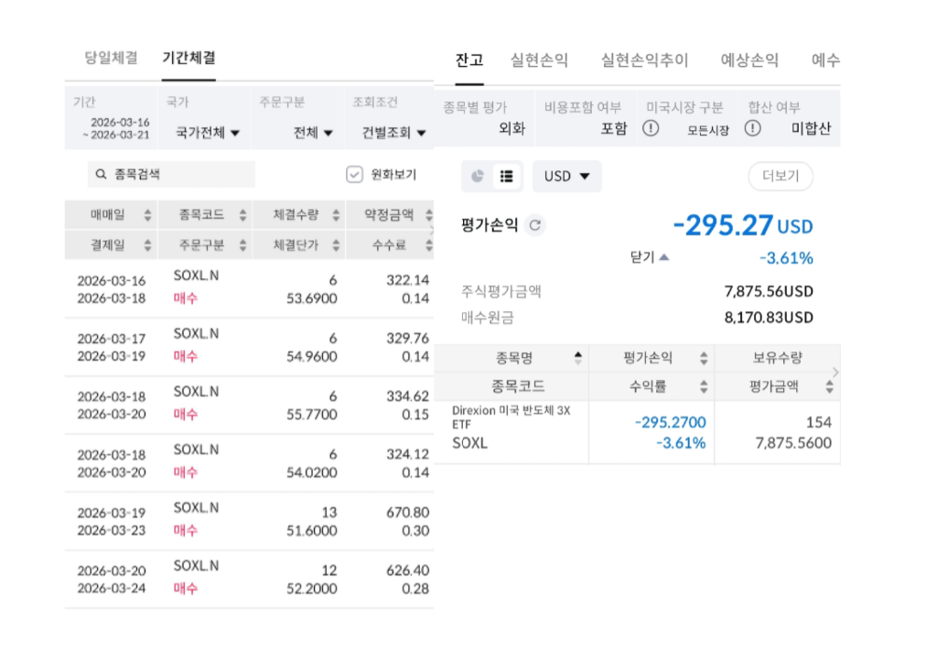Sort by 종목명 column arrows
Screen dimensions: 926x671
pyautogui.click(x=578, y=358)
